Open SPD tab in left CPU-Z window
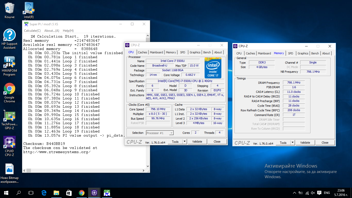Screen dimensions: 352x198 183,52
